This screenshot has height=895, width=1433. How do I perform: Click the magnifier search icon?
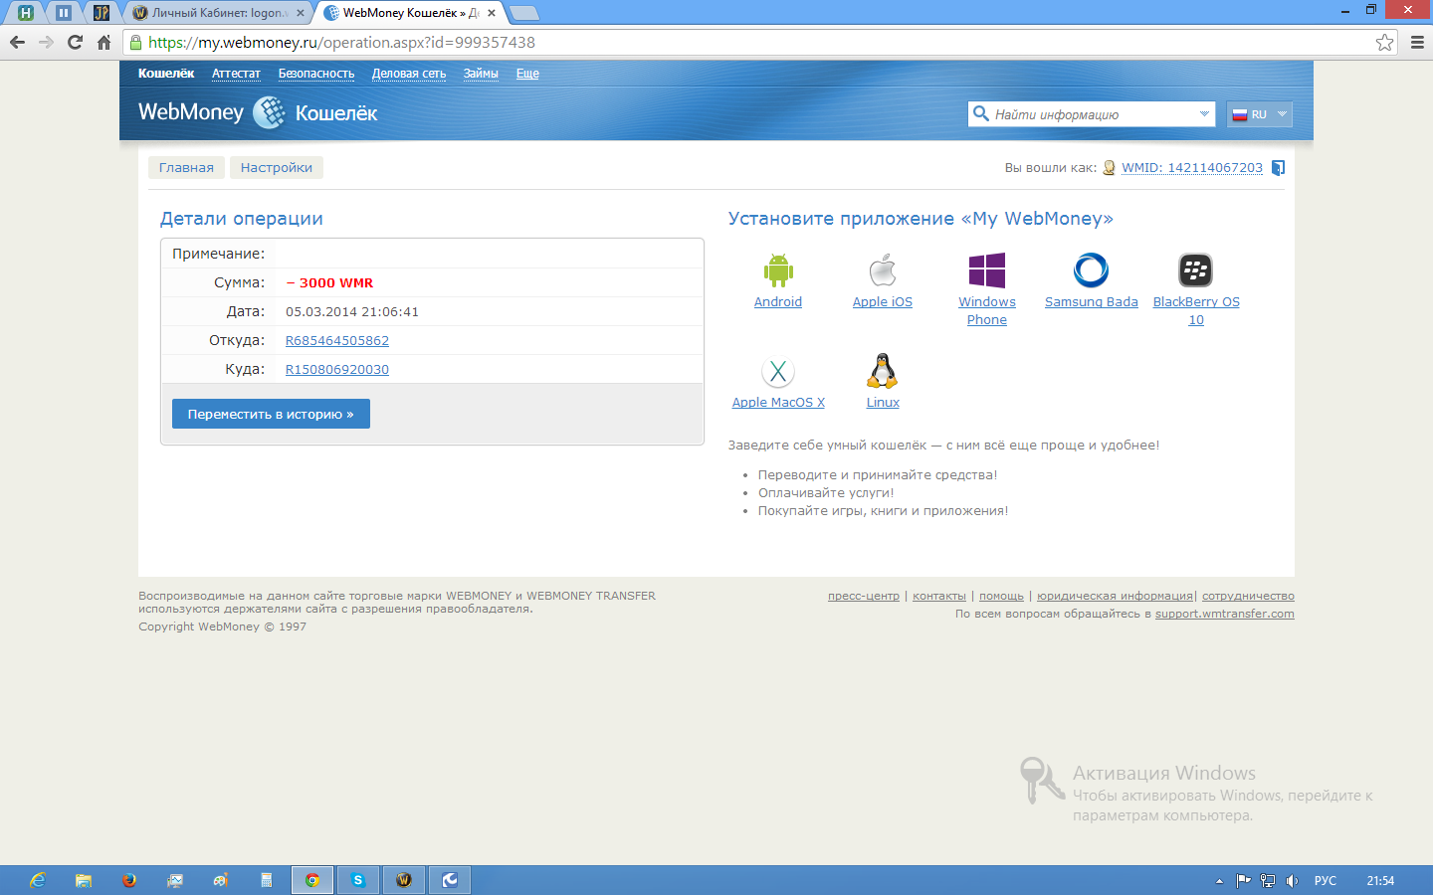[981, 113]
